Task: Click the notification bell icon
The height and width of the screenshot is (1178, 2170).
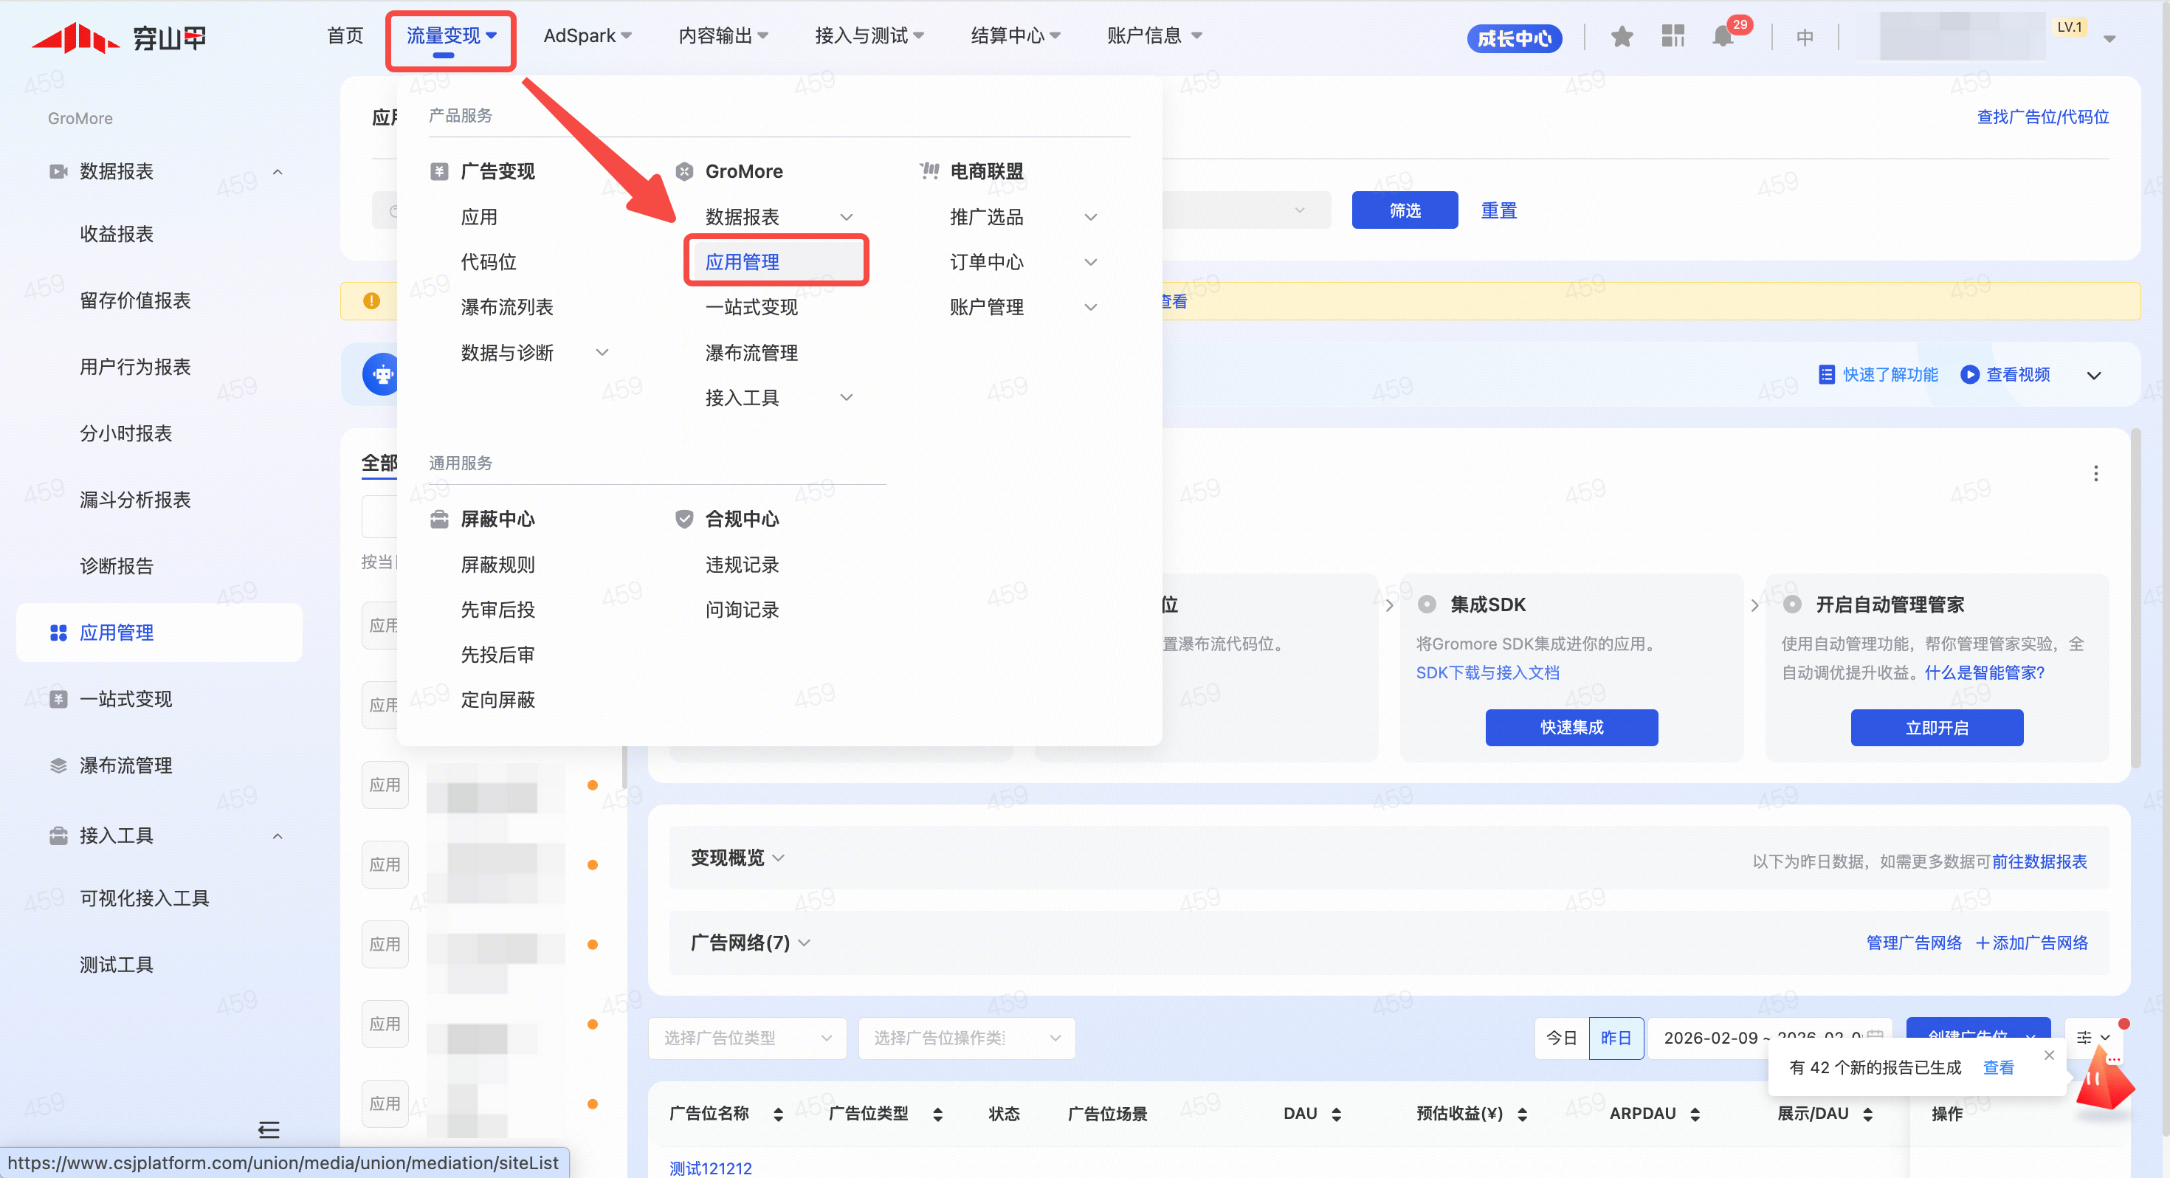Action: point(1723,36)
